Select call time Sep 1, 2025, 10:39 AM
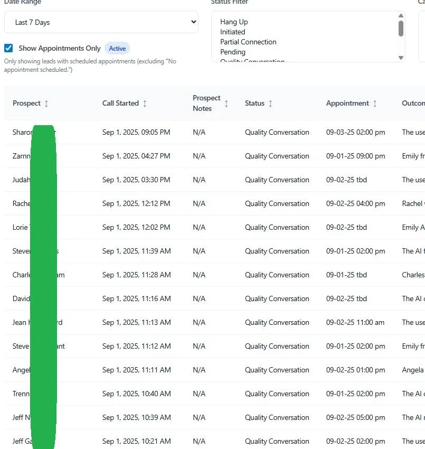This screenshot has width=425, height=449. tap(137, 417)
